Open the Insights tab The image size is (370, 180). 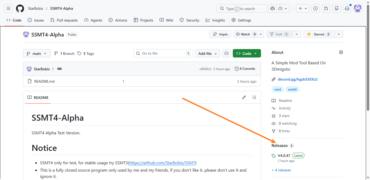(215, 20)
